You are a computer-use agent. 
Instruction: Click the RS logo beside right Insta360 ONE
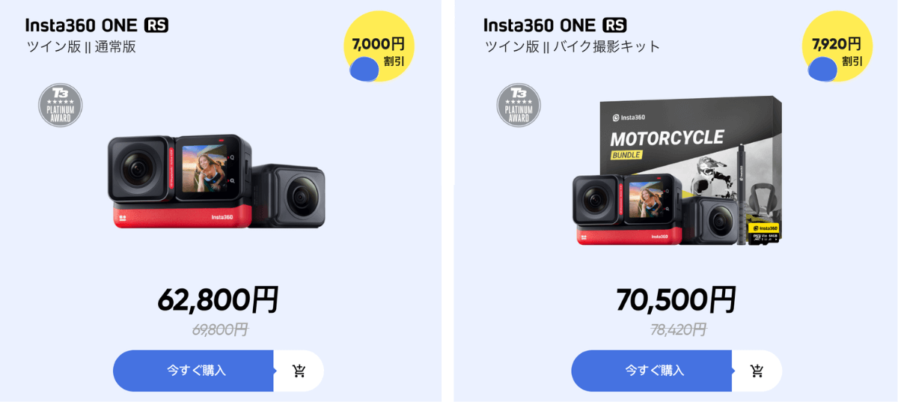click(x=614, y=25)
